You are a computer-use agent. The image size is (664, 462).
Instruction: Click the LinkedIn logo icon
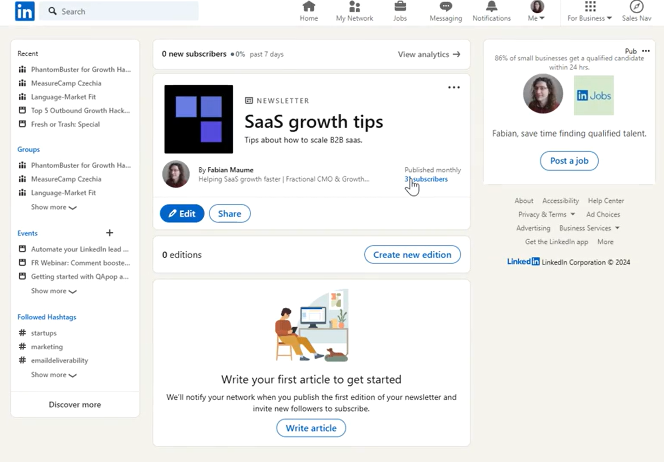(25, 11)
